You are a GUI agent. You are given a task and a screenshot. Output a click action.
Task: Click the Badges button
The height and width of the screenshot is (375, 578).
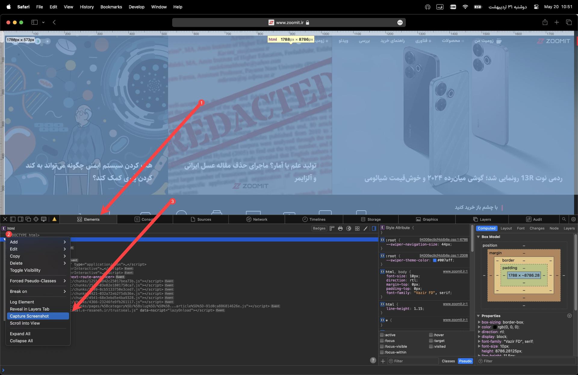[x=319, y=228]
